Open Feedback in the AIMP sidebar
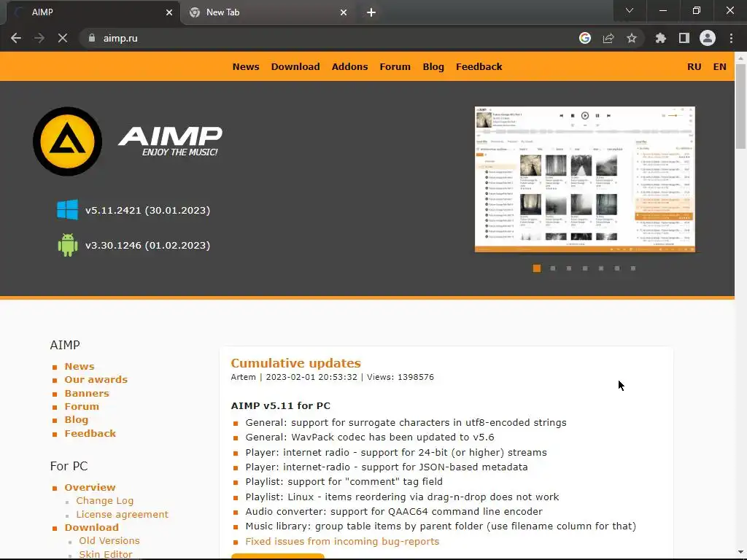Viewport: 747px width, 560px height. pyautogui.click(x=90, y=433)
